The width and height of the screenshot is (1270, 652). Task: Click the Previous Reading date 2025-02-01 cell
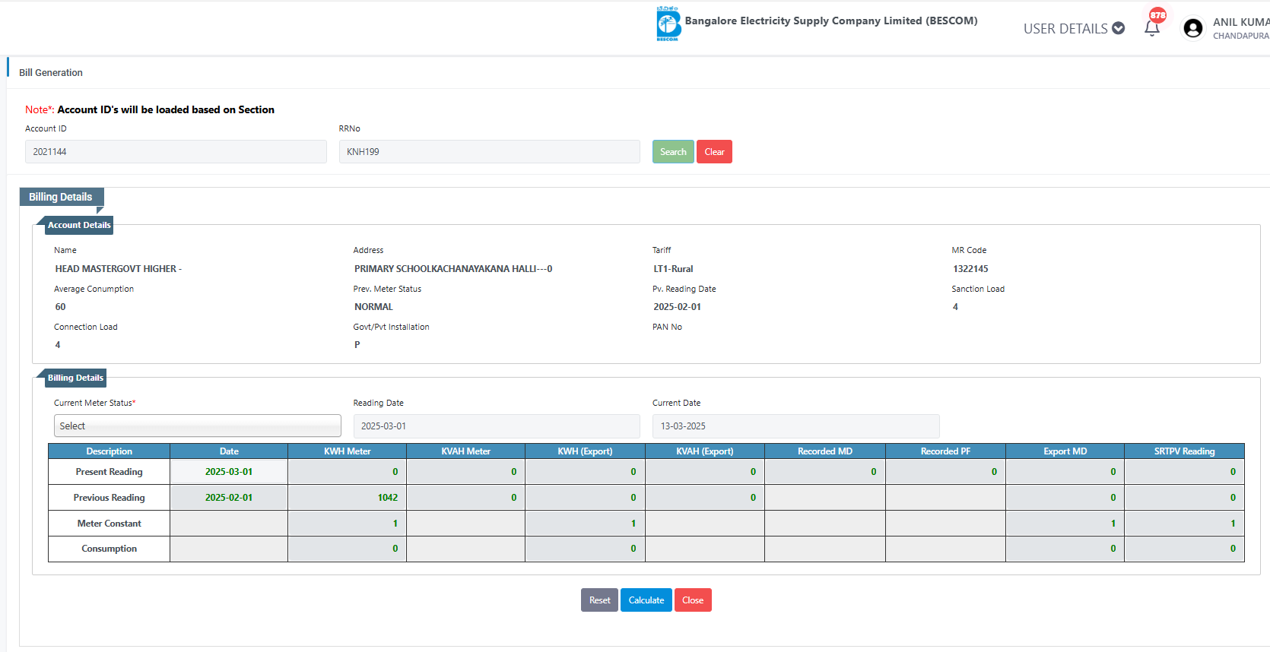(229, 498)
